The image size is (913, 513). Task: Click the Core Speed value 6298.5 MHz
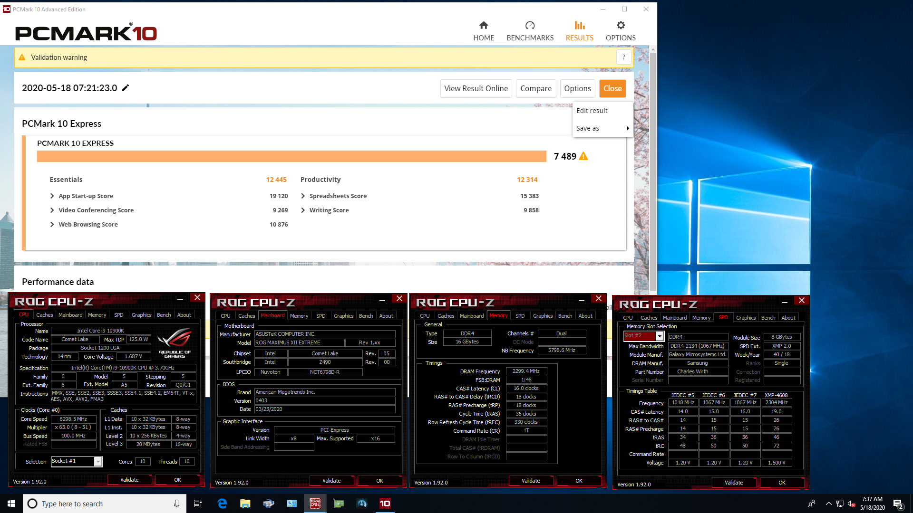click(73, 419)
